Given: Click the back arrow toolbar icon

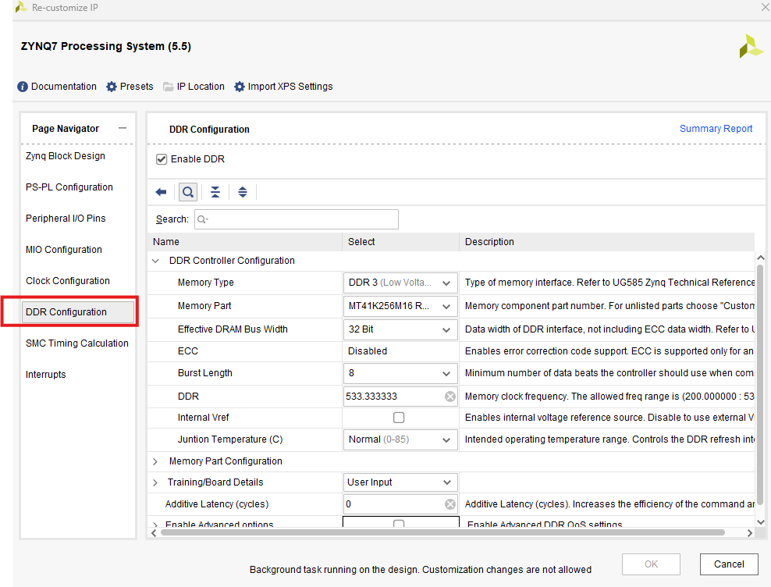Looking at the screenshot, I should click(161, 192).
